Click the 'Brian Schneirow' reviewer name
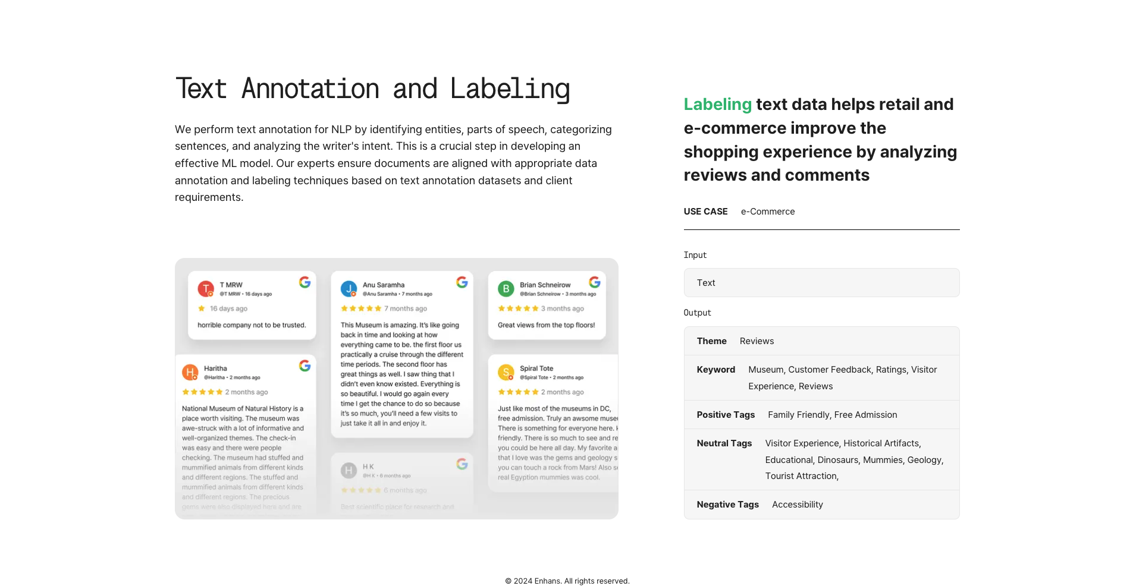 pos(545,285)
